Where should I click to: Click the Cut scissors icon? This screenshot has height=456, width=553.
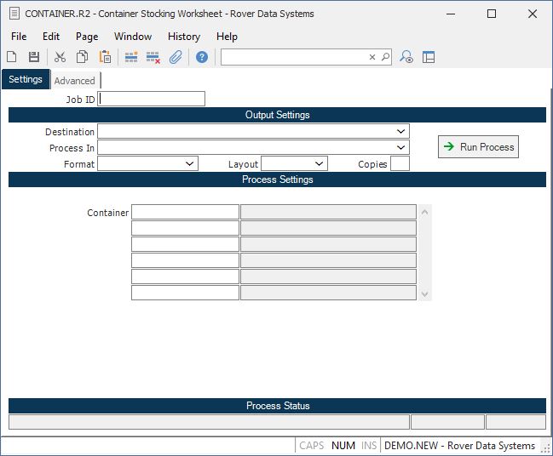[60, 57]
